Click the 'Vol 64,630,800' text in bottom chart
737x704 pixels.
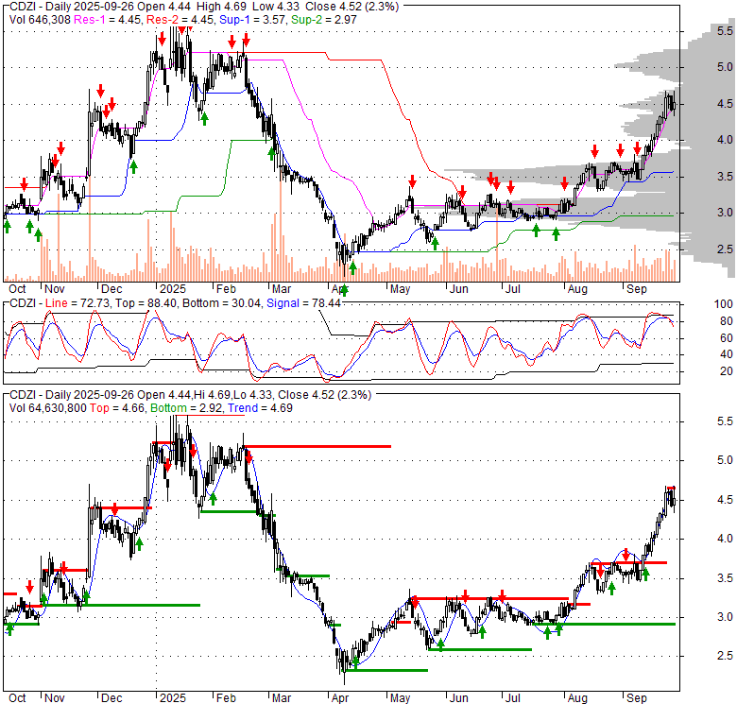click(x=48, y=408)
